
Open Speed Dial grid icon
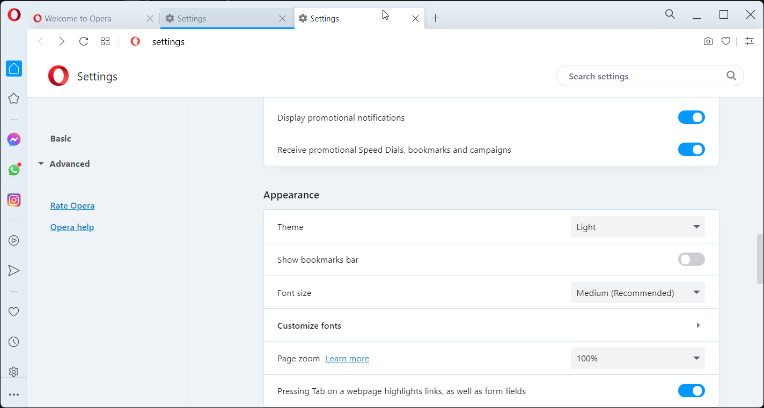click(105, 41)
